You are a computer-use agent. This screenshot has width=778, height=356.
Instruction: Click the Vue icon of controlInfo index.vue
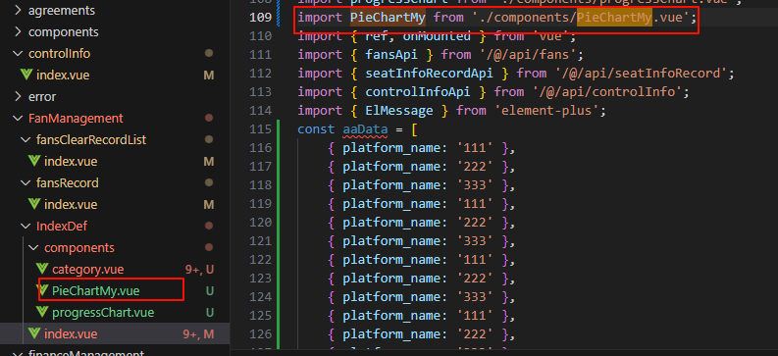tap(26, 76)
